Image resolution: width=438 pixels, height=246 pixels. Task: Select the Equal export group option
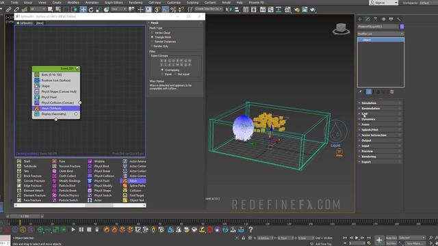[166, 74]
